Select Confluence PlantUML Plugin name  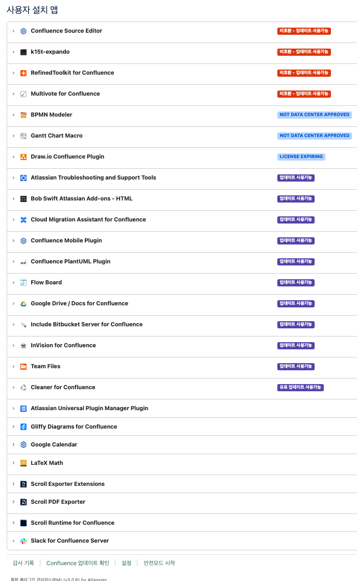click(70, 261)
